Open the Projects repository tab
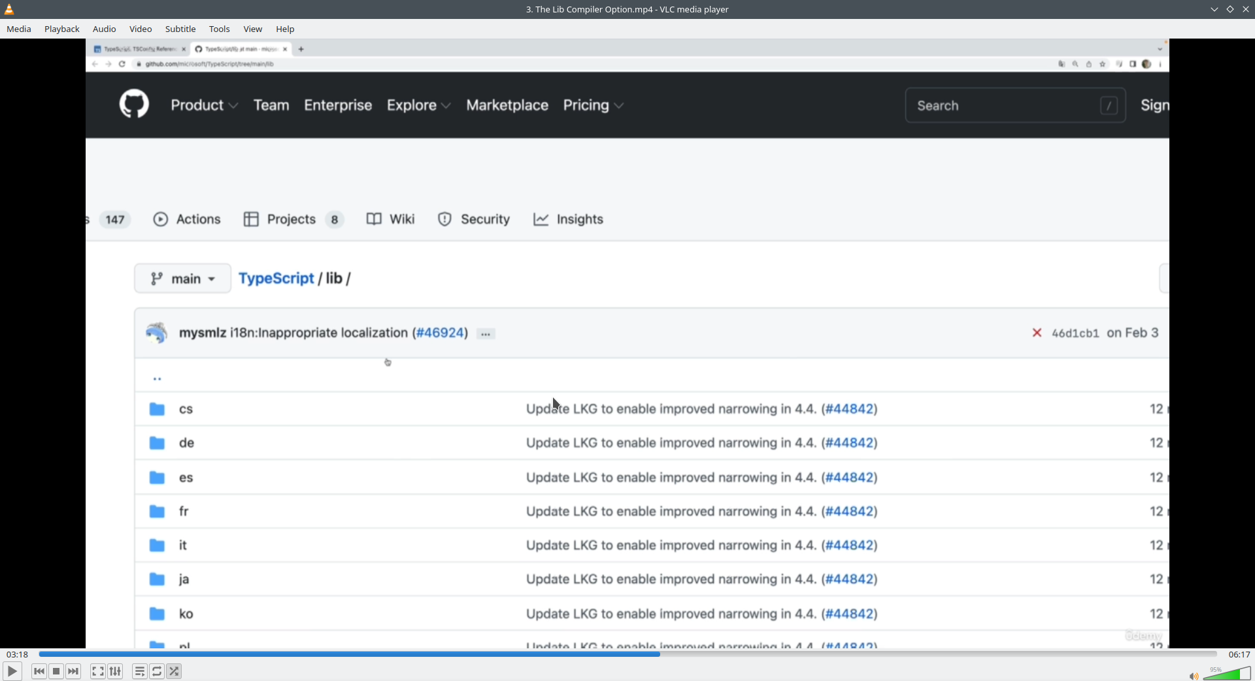Image resolution: width=1255 pixels, height=681 pixels. tap(293, 220)
